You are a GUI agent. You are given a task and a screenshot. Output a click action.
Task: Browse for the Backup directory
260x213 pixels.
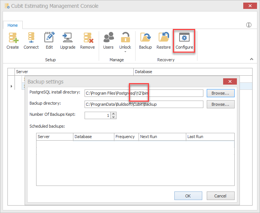(x=221, y=104)
